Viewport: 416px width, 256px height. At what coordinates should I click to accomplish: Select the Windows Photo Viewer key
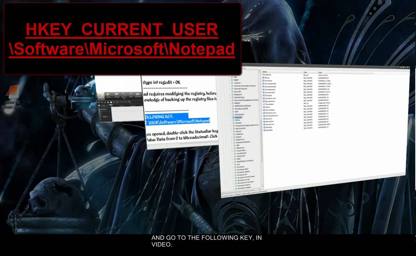point(246,177)
